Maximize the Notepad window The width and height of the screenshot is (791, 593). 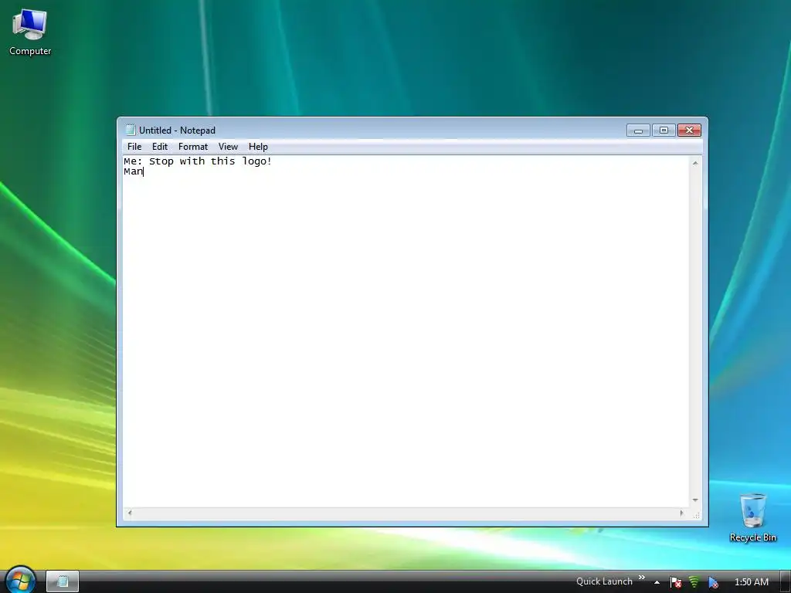tap(664, 130)
